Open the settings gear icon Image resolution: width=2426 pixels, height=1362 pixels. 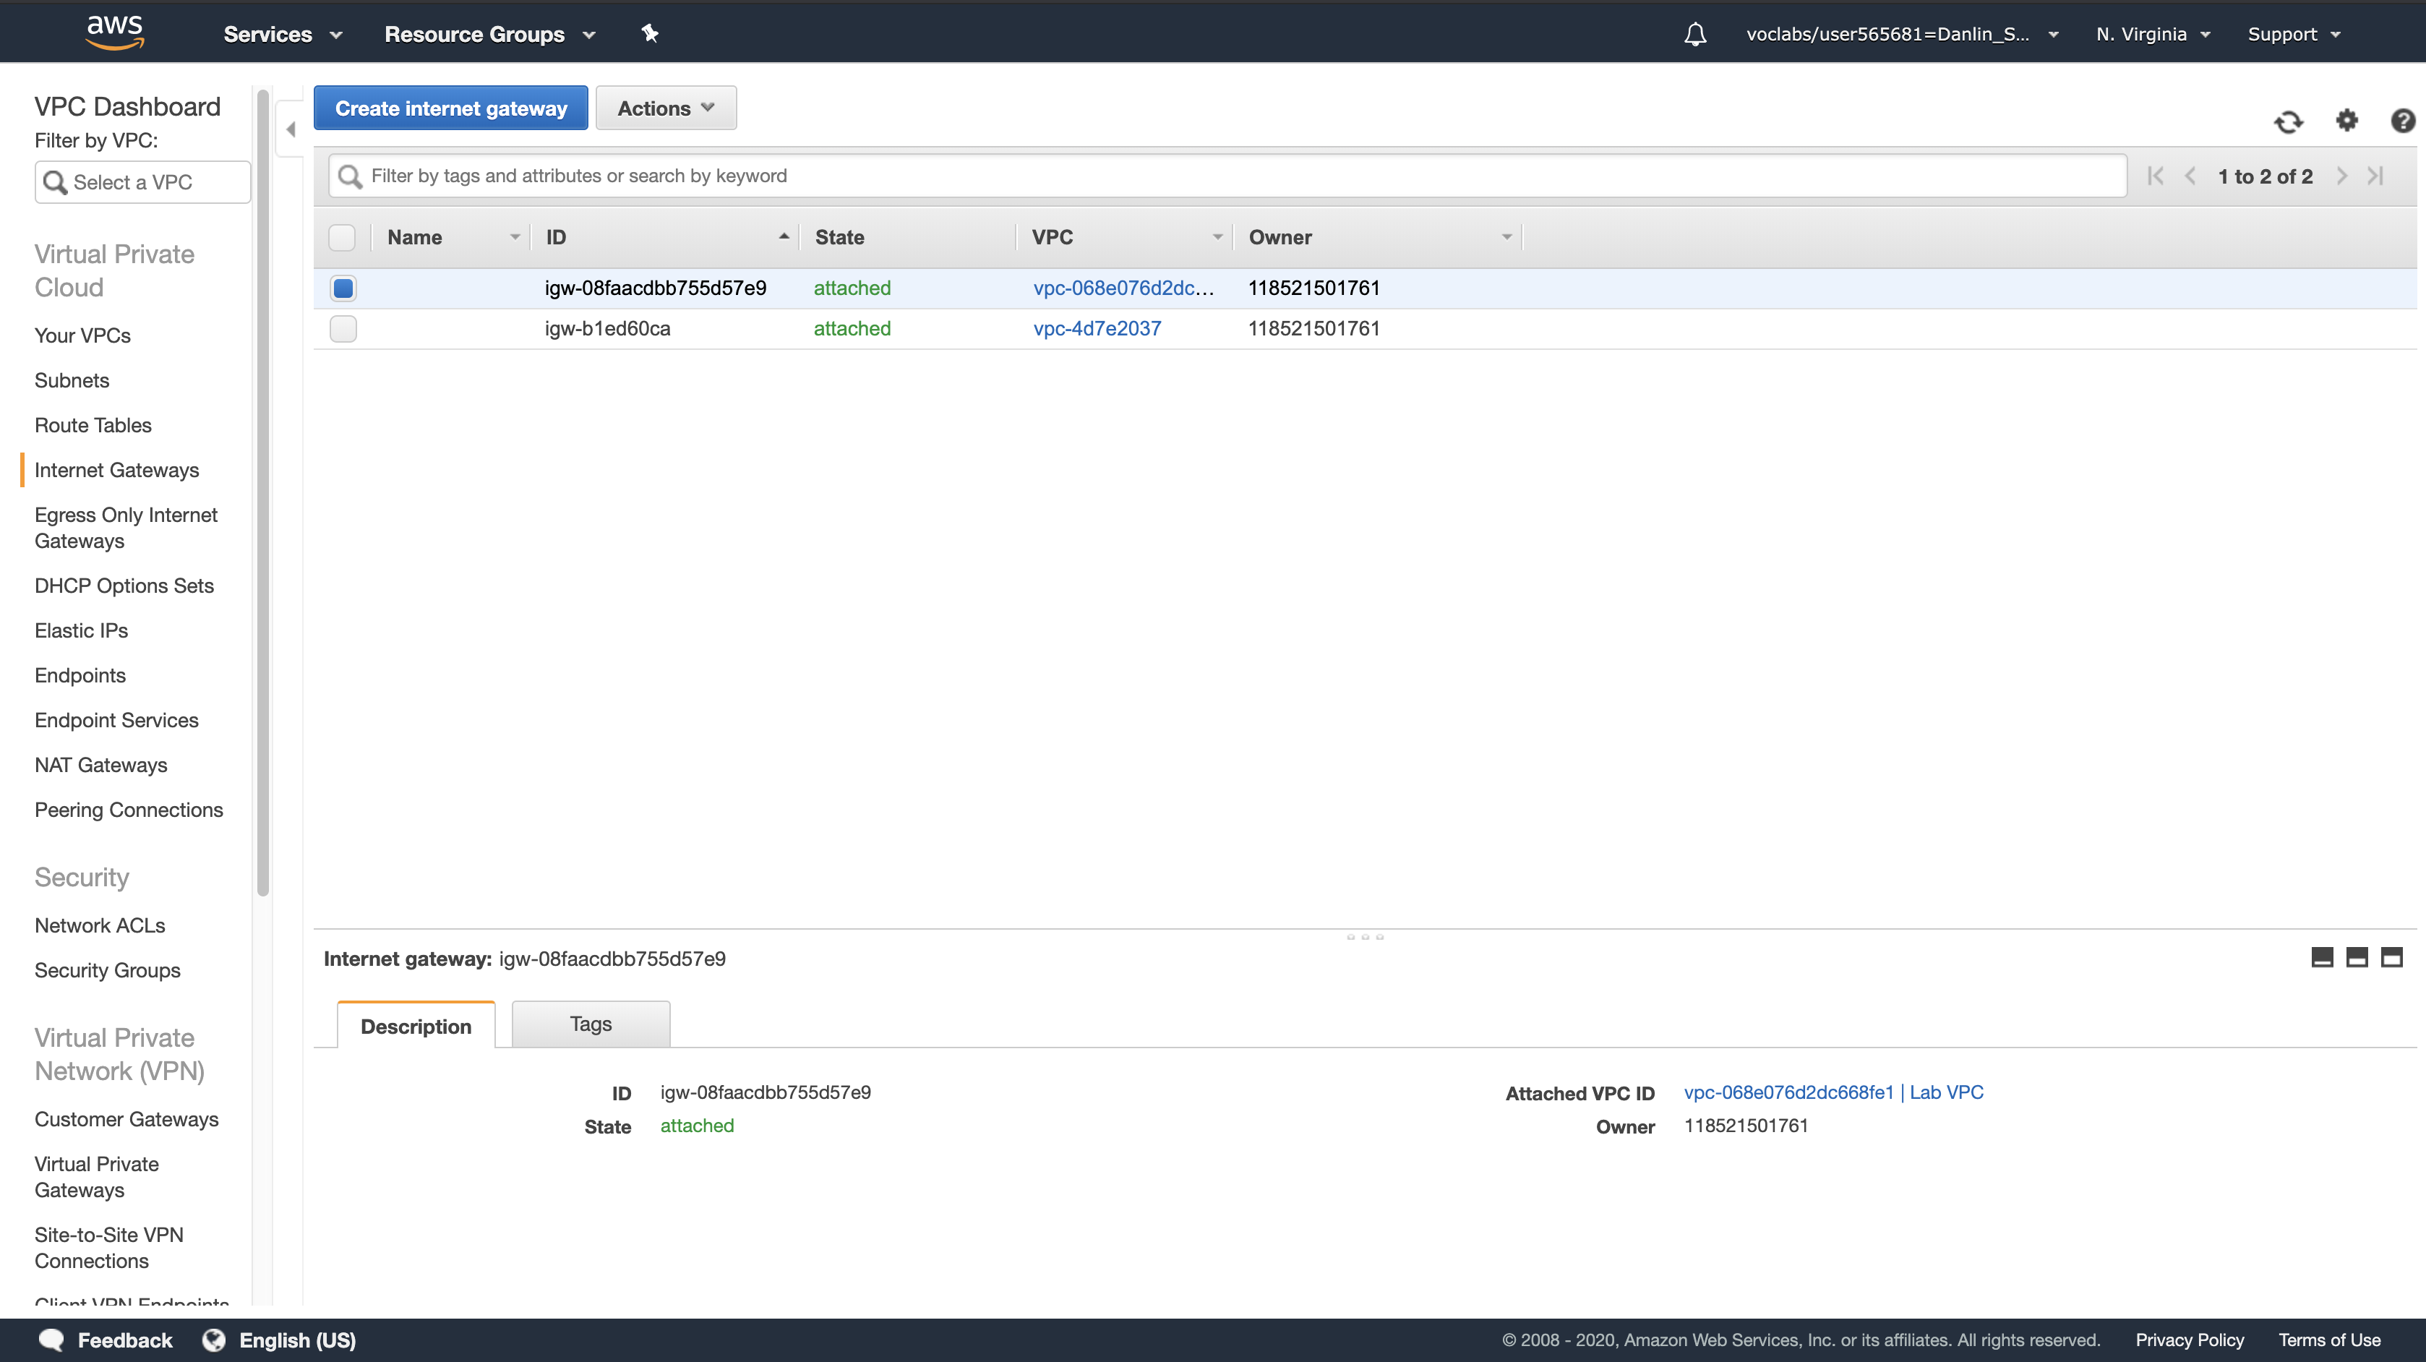pyautogui.click(x=2347, y=121)
